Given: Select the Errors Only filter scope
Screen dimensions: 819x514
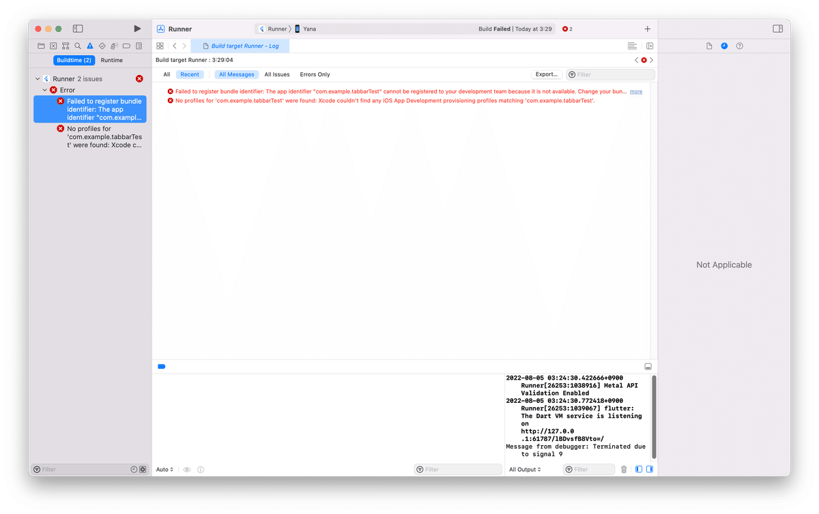Looking at the screenshot, I should (x=315, y=74).
